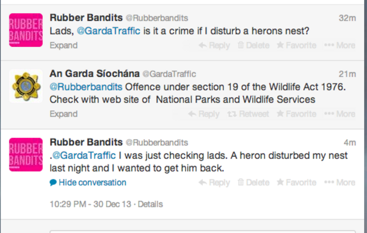Retweet the An Garda Síochána tweet
This screenshot has height=233, width=367.
248,114
